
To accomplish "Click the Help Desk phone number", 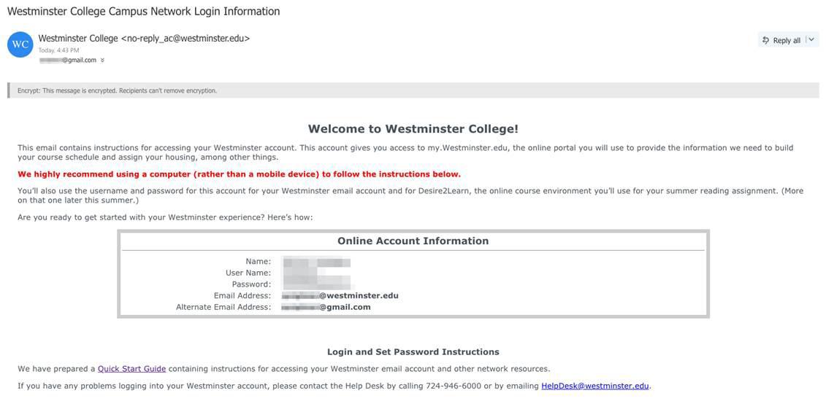I will click(x=453, y=386).
